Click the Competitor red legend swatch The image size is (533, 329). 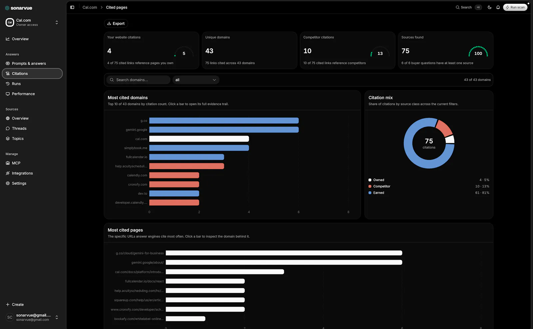370,186
